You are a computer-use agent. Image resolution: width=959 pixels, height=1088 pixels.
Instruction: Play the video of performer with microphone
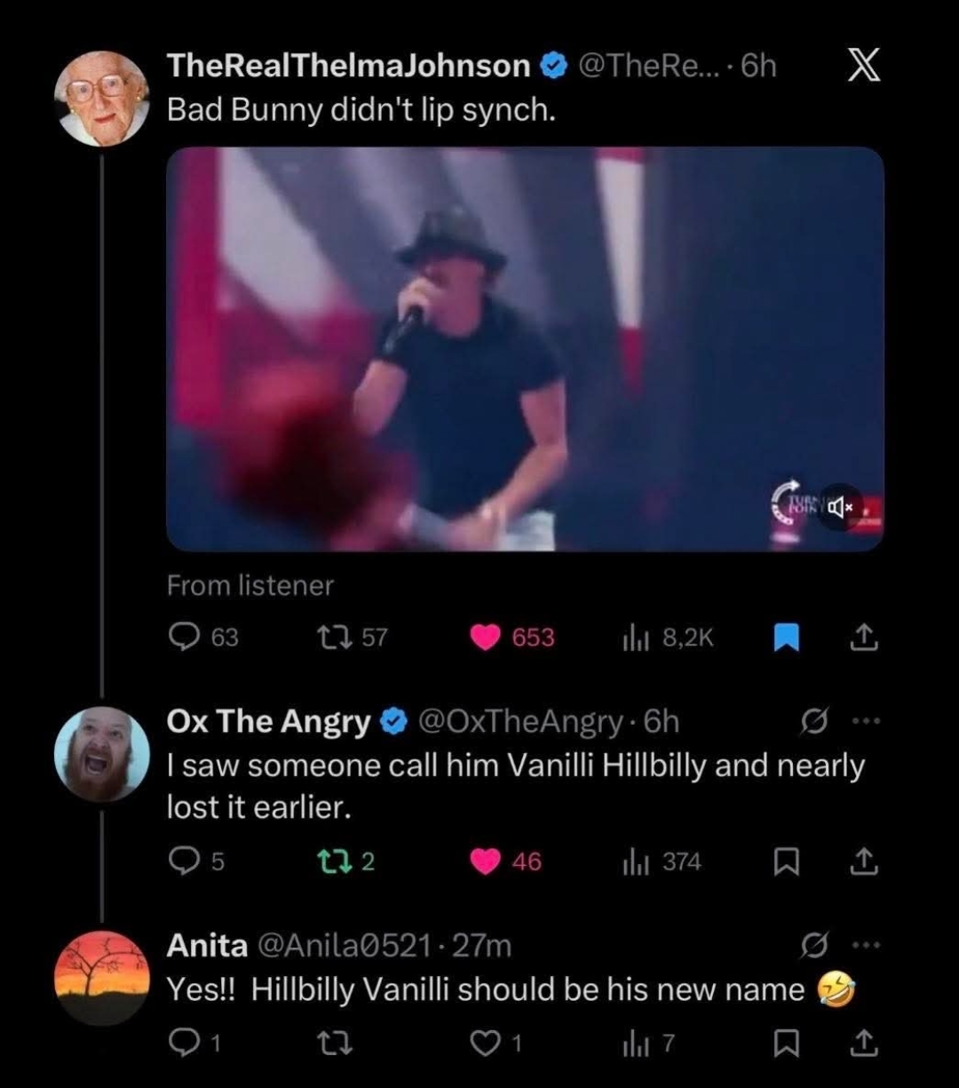click(524, 348)
